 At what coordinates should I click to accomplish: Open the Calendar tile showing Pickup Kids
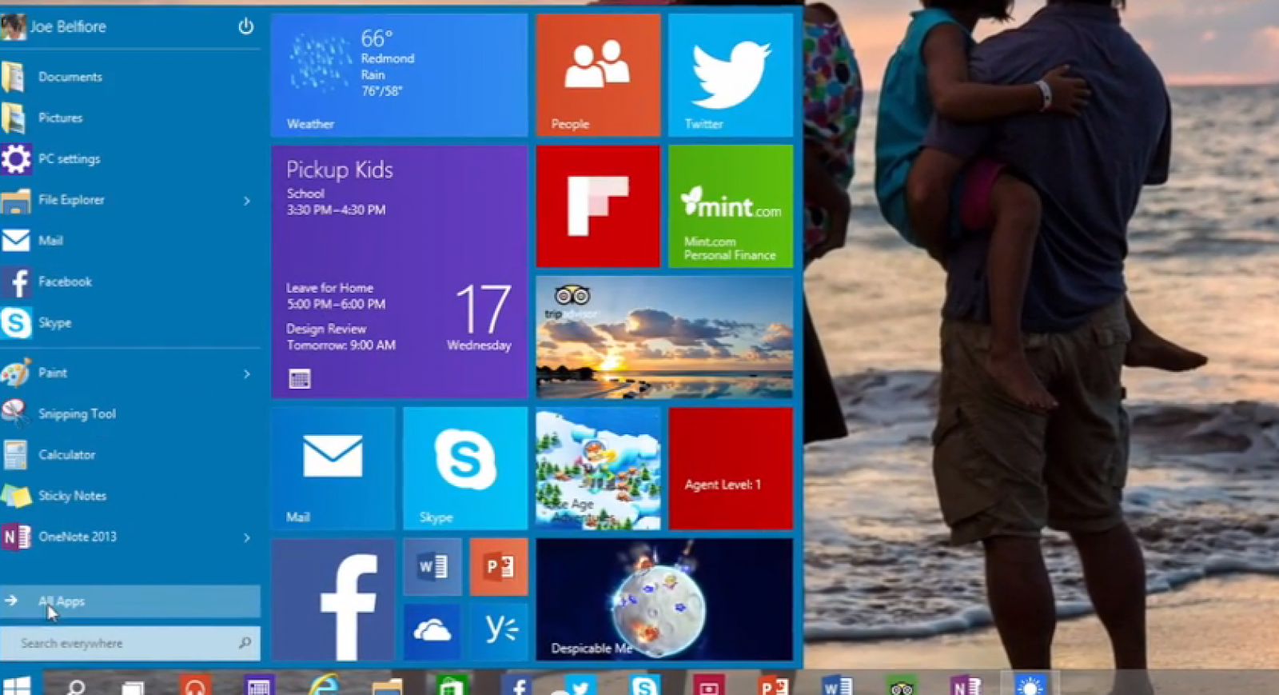pos(399,272)
